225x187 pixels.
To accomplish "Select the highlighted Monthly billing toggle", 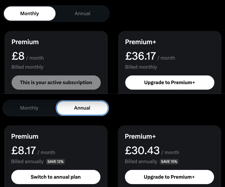I will tap(30, 14).
